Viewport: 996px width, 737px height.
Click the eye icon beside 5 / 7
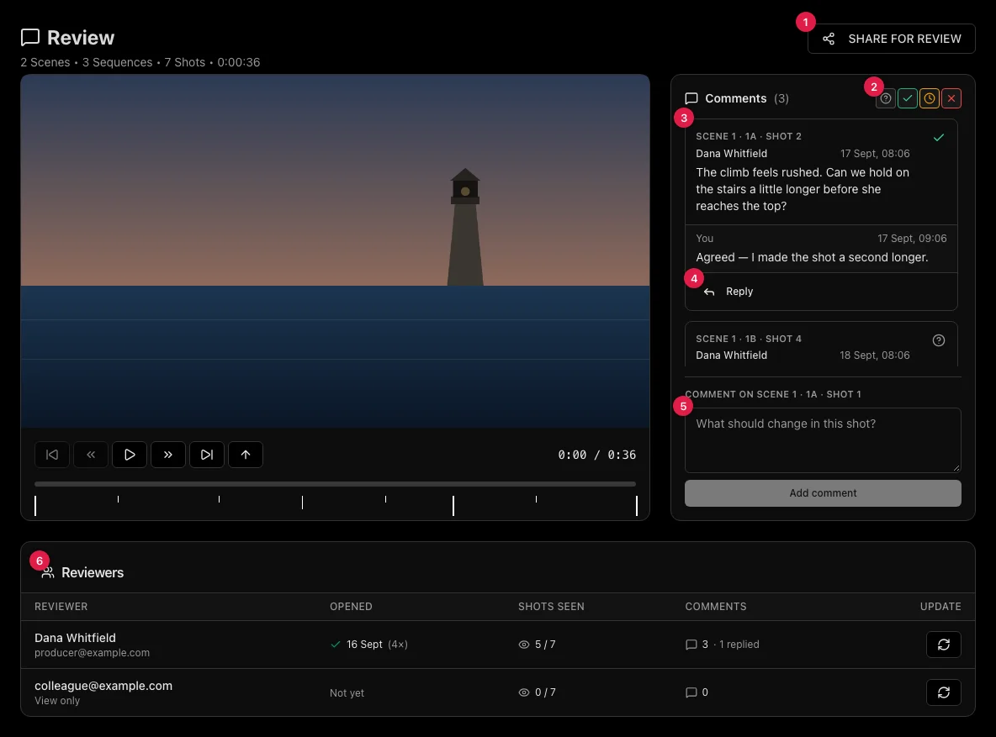pyautogui.click(x=524, y=645)
